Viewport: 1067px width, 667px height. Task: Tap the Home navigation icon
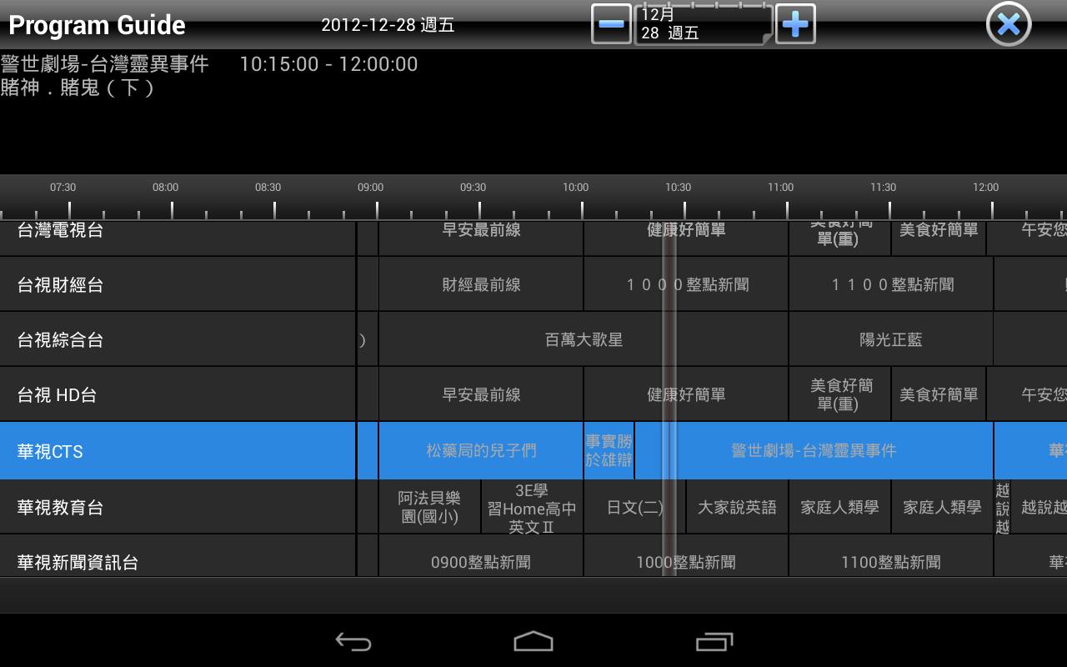(533, 640)
